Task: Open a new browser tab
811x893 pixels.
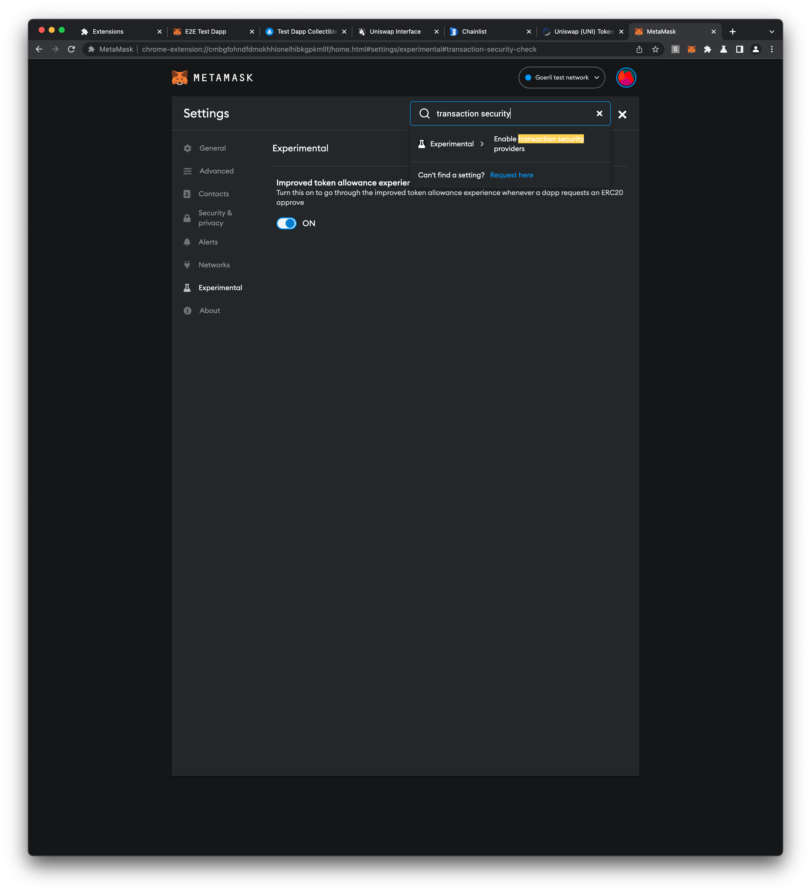Action: [732, 31]
